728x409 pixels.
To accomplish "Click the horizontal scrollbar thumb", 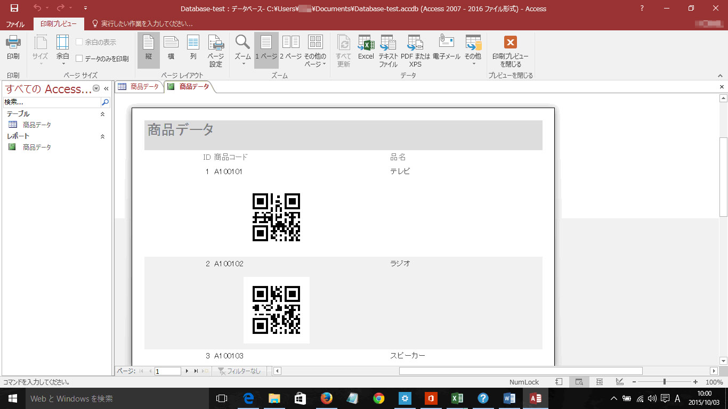I will pyautogui.click(x=521, y=371).
